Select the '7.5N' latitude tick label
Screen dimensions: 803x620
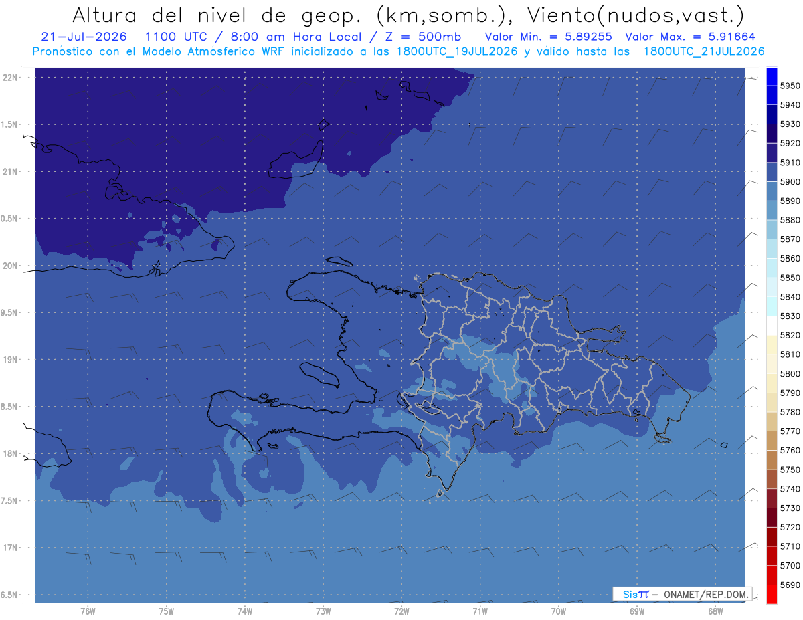pos(10,501)
